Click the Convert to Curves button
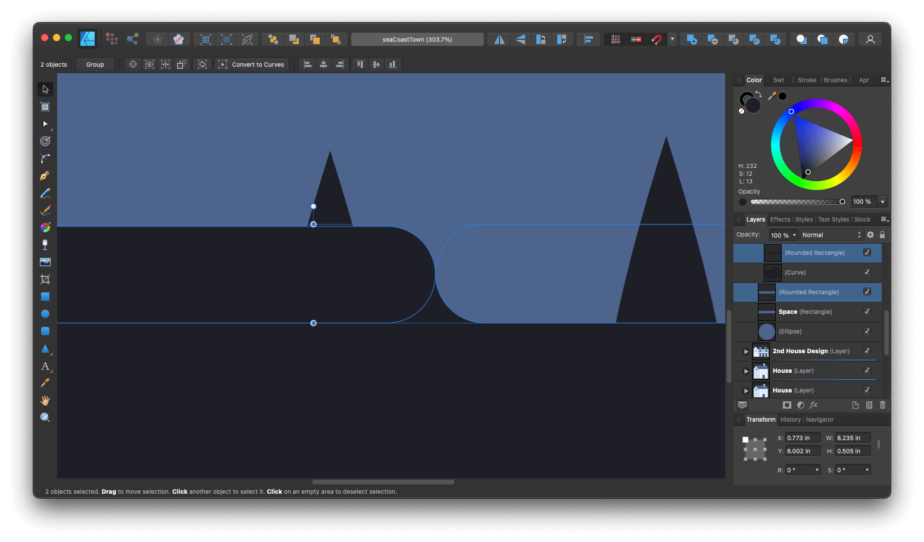The image size is (924, 542). tap(252, 64)
